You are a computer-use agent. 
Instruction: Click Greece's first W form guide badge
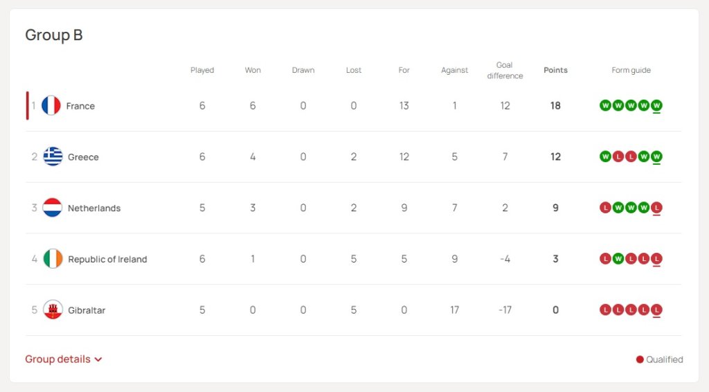tap(605, 157)
